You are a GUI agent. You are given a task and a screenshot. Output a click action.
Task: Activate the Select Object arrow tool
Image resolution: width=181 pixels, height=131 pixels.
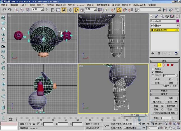[47, 10]
